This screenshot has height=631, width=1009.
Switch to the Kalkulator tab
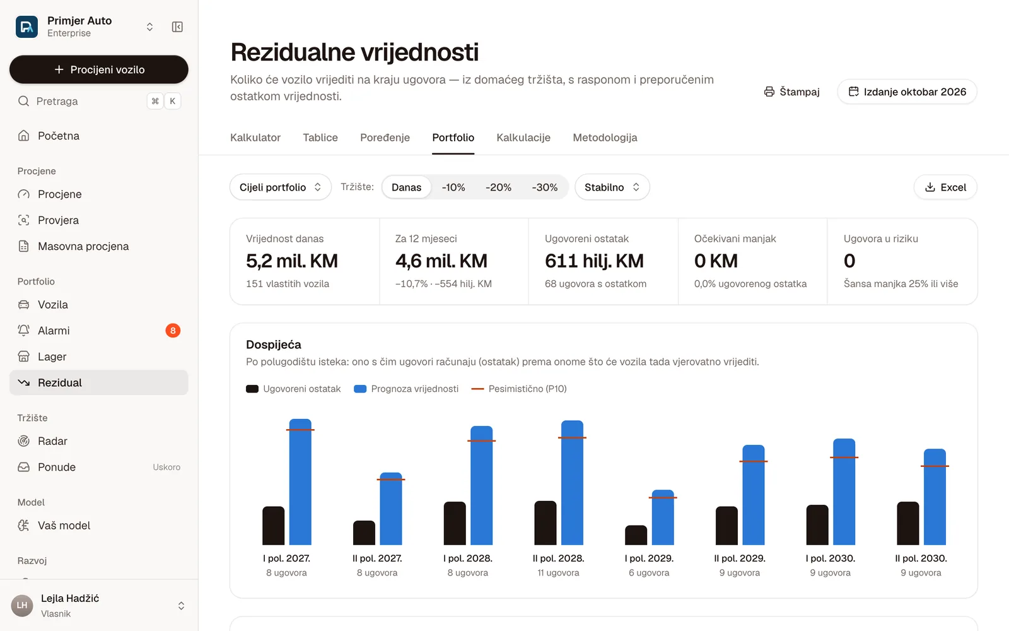point(255,138)
